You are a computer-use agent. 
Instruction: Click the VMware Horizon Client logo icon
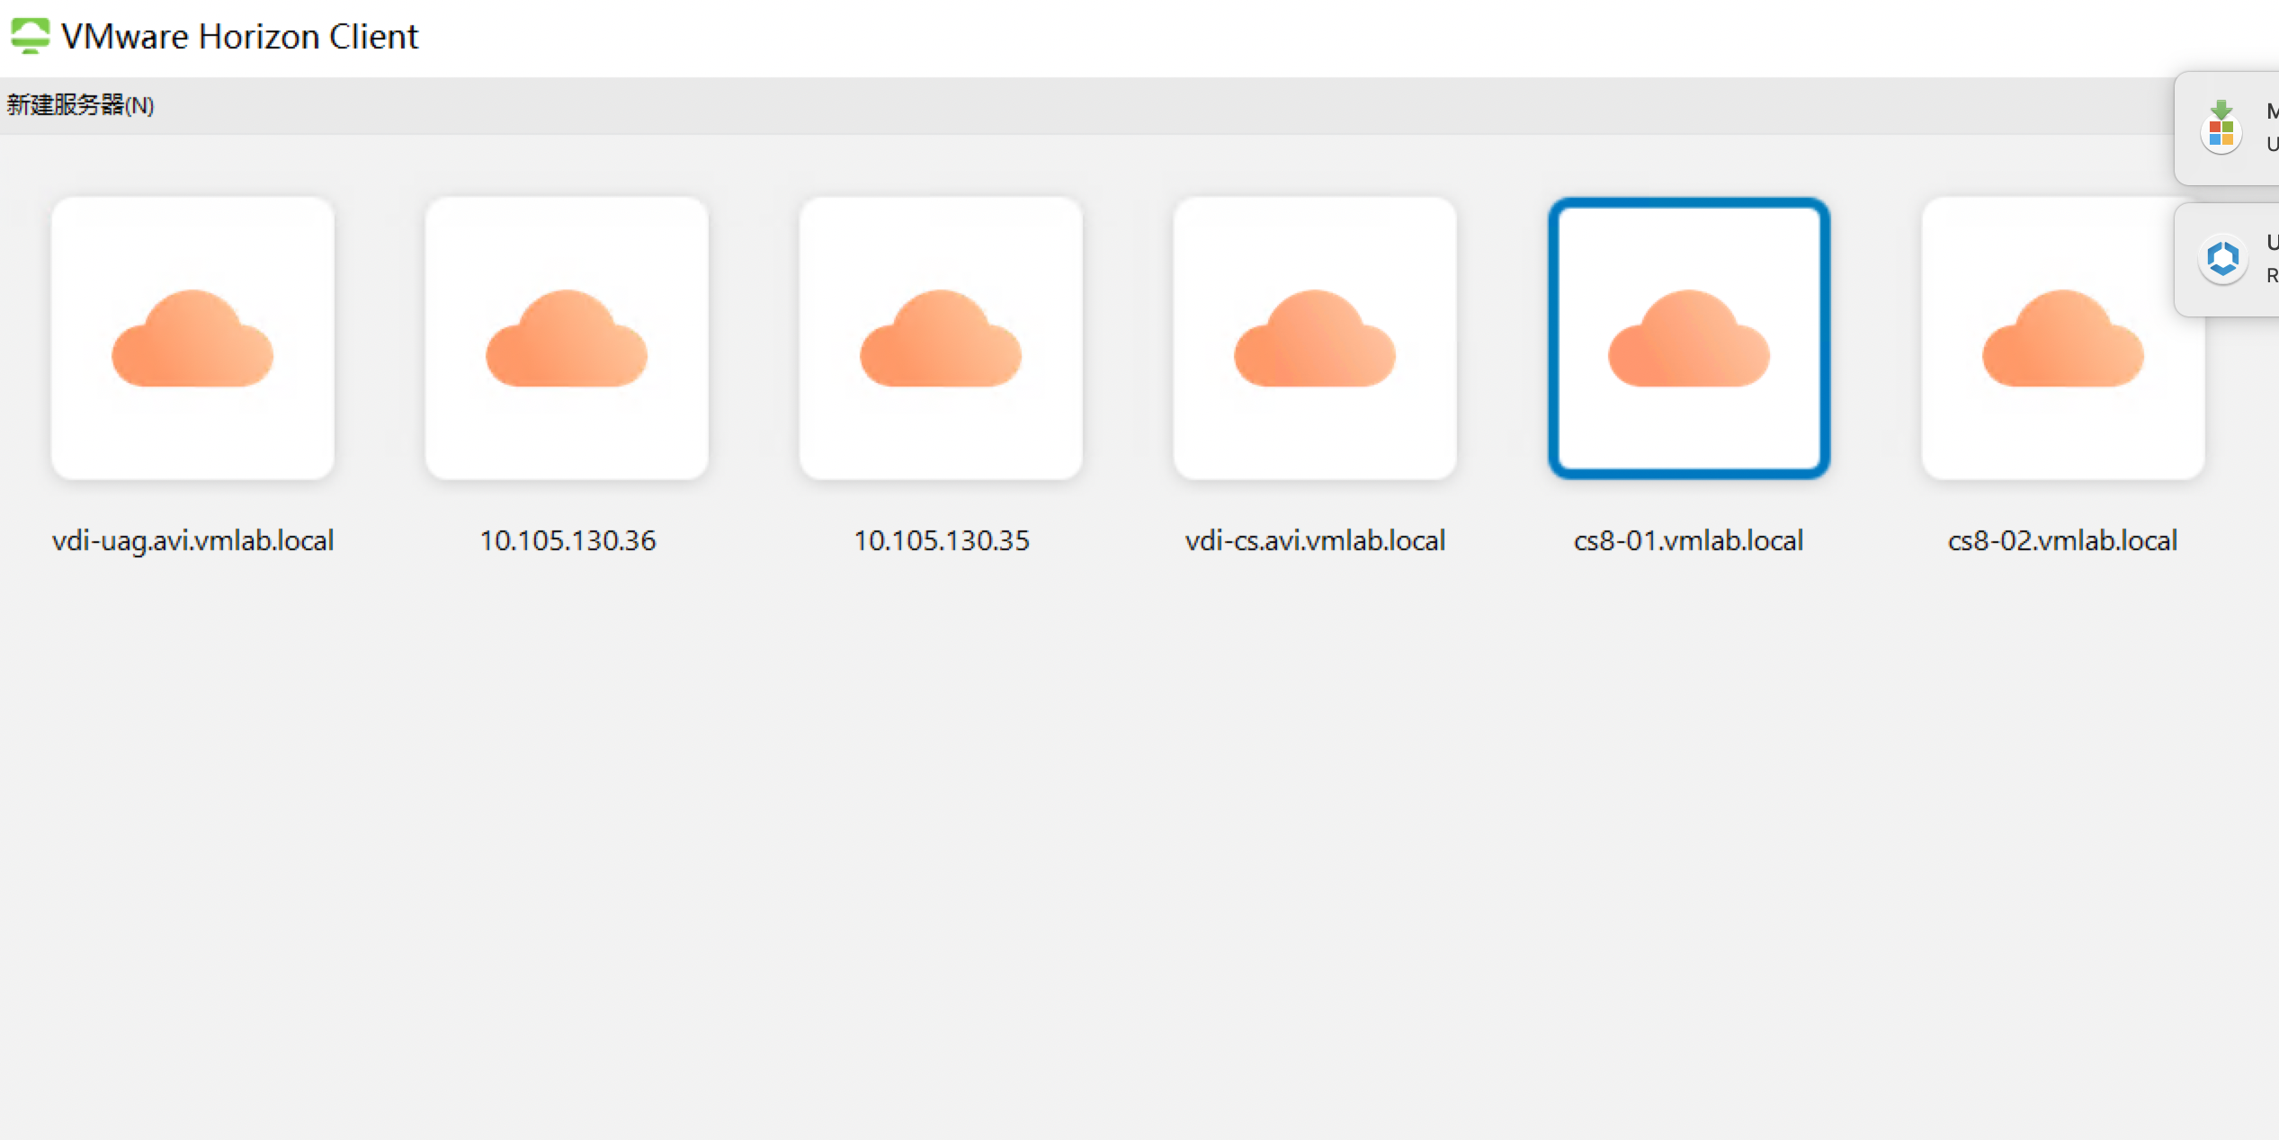30,36
